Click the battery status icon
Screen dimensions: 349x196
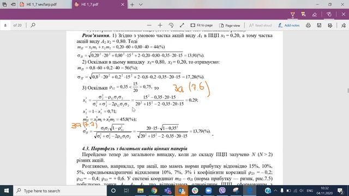288,191
